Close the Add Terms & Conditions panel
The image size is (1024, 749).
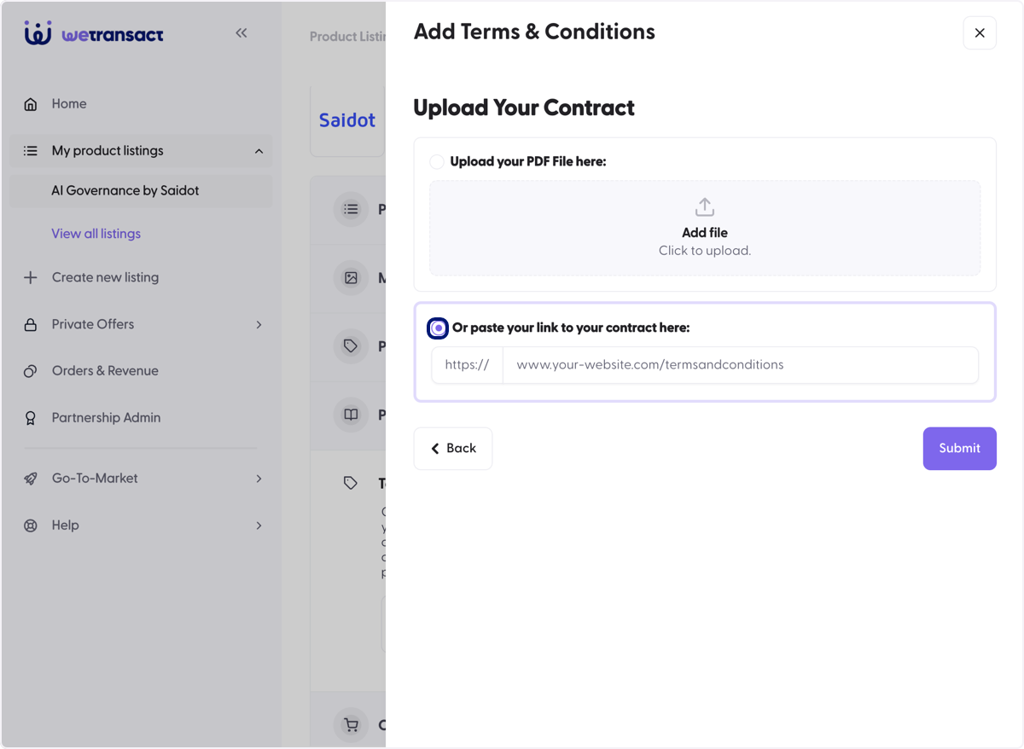(980, 33)
